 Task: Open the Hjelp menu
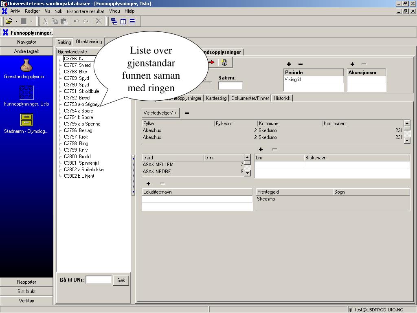(129, 11)
